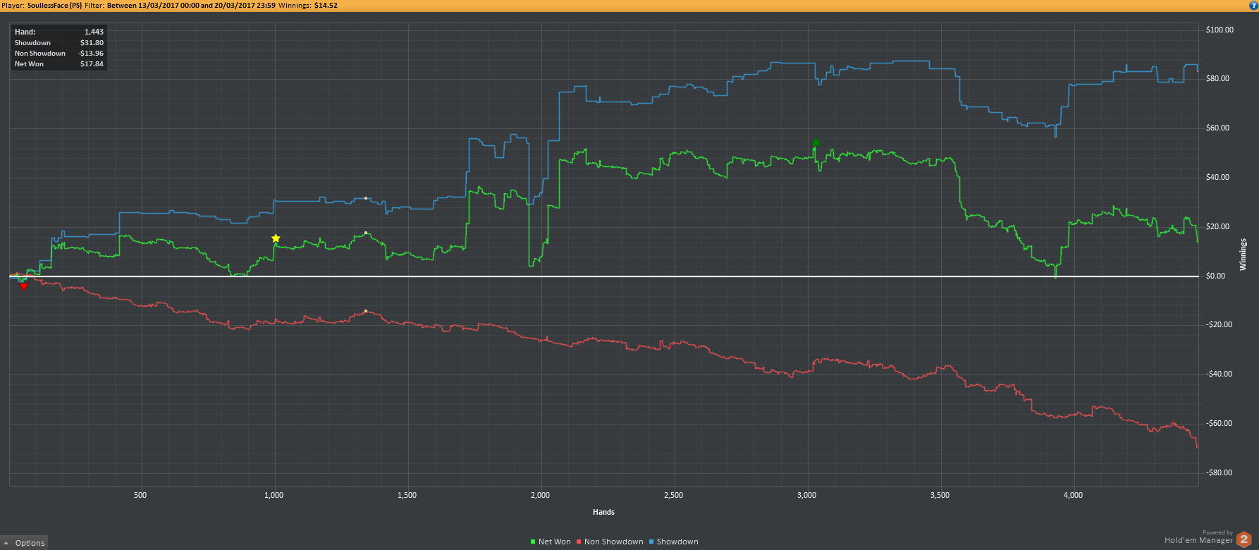
Task: Select the Net Won legend label
Action: coord(555,542)
